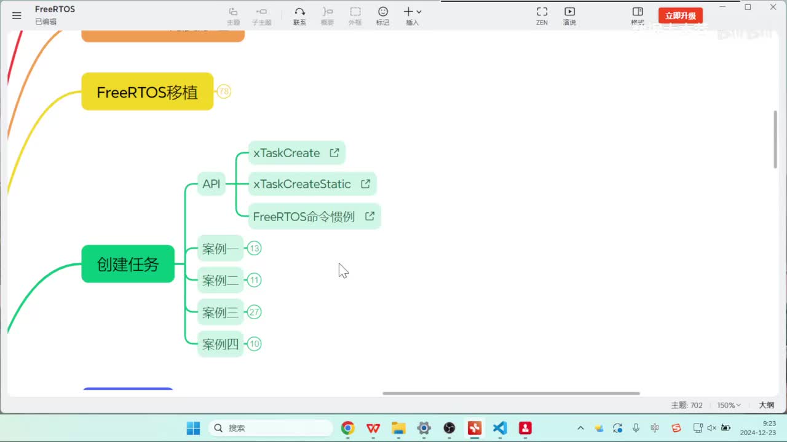Open OBS Studio from the taskbar
Screen dimensions: 787x442
pos(449,428)
